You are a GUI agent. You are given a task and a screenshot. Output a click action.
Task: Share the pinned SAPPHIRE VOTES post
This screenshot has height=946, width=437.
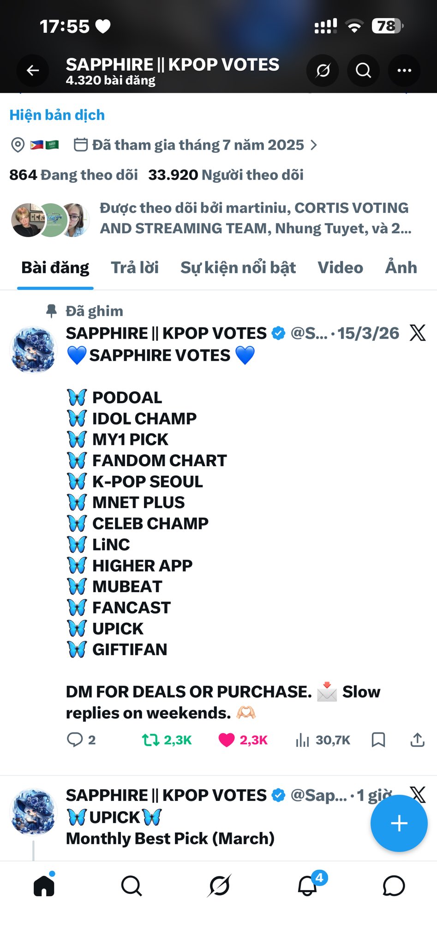coord(417,740)
